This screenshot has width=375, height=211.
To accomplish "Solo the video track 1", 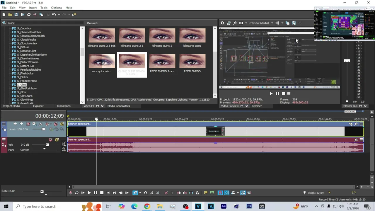I will pos(62,124).
